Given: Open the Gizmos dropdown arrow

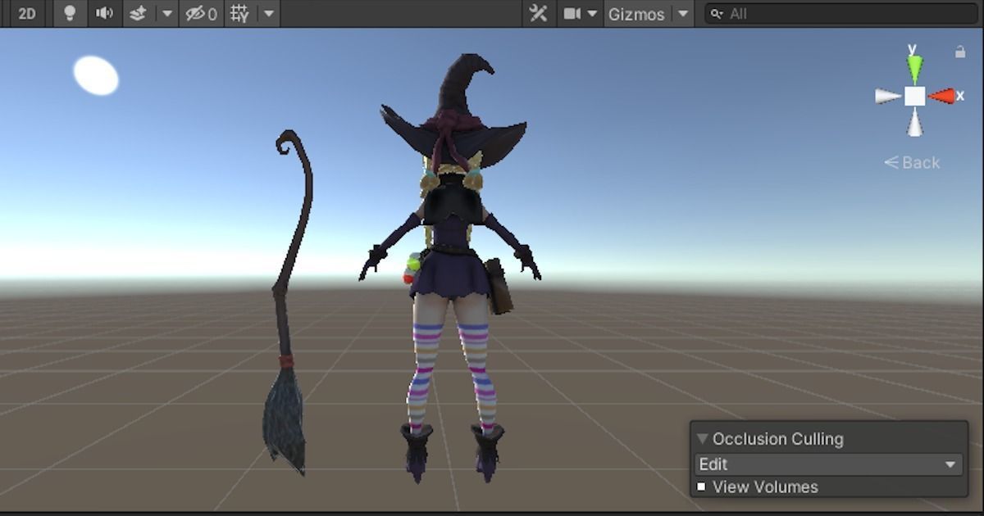Looking at the screenshot, I should point(683,13).
